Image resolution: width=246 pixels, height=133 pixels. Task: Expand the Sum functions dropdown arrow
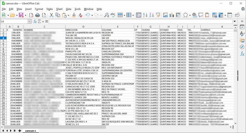tap(43, 22)
